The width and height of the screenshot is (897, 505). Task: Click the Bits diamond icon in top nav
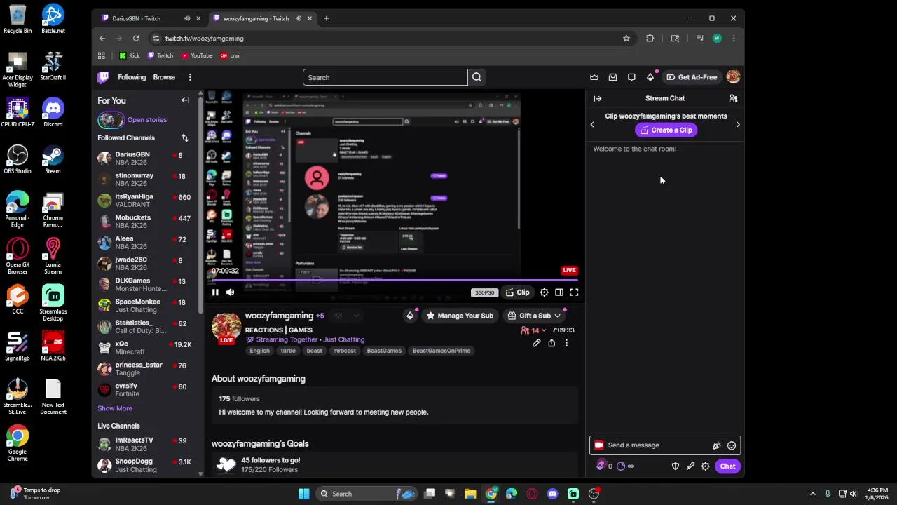click(x=650, y=77)
